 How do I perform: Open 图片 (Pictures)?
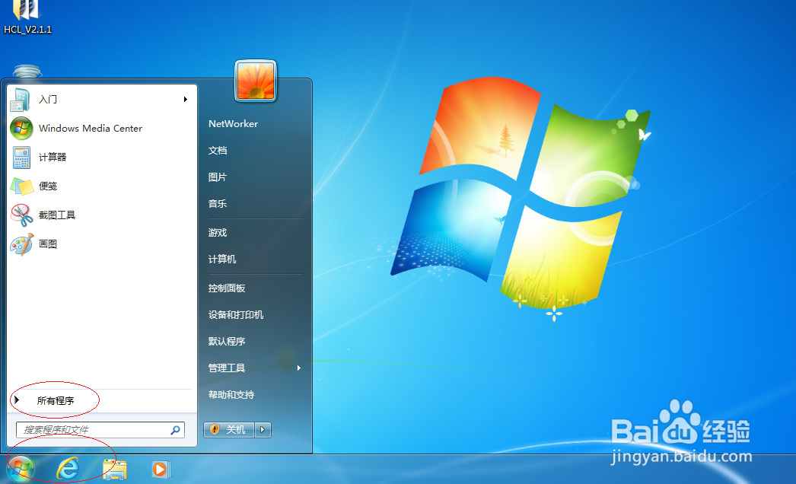218,177
